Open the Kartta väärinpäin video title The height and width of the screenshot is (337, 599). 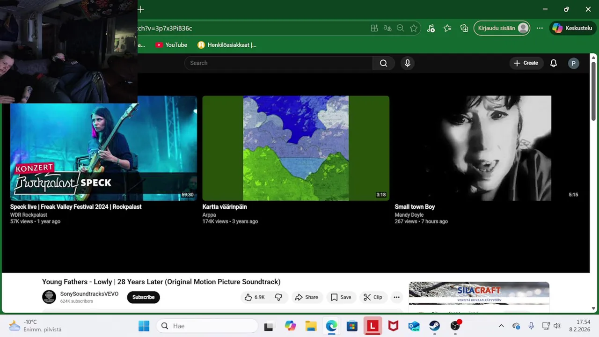pos(225,207)
